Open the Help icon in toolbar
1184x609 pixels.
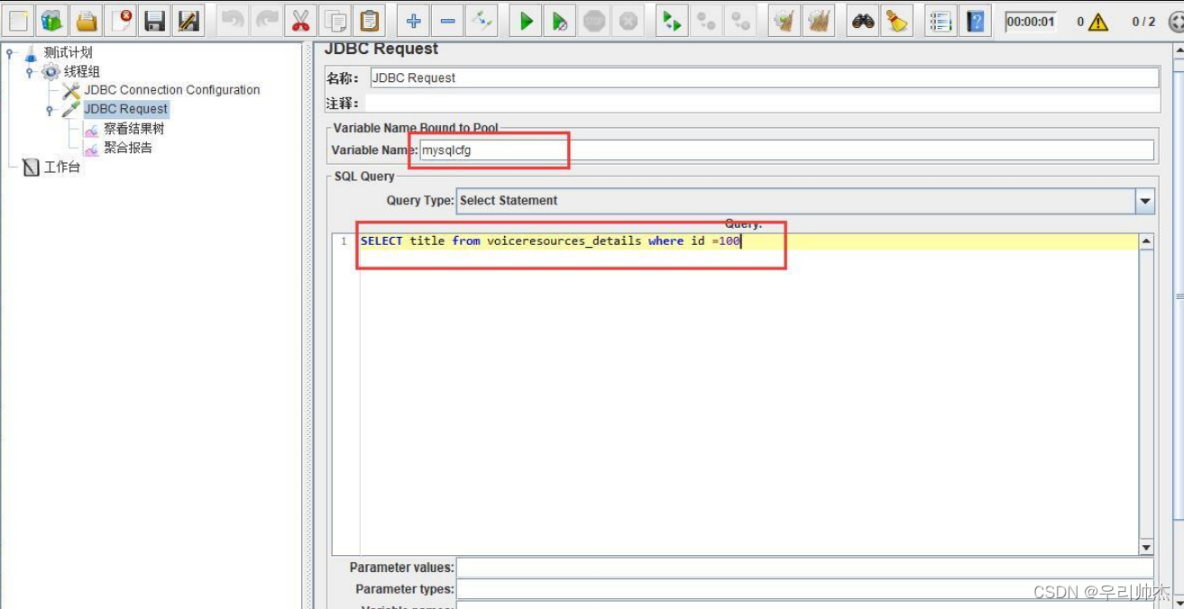975,20
